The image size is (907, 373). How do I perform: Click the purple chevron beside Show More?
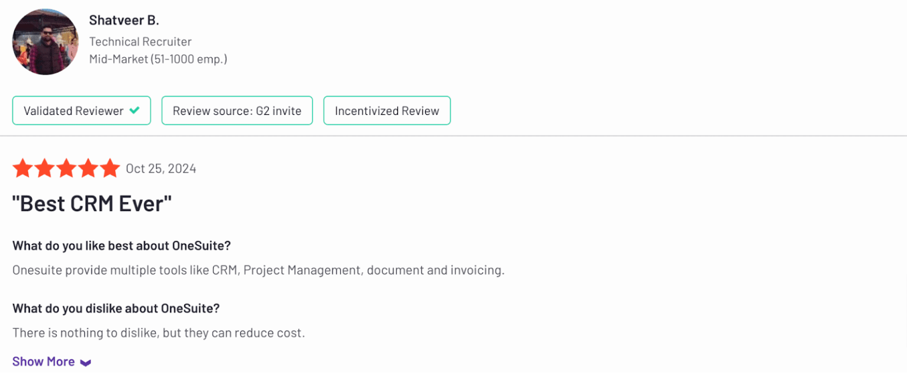click(x=86, y=362)
